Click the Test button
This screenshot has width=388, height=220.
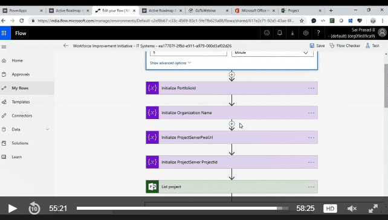(372, 46)
